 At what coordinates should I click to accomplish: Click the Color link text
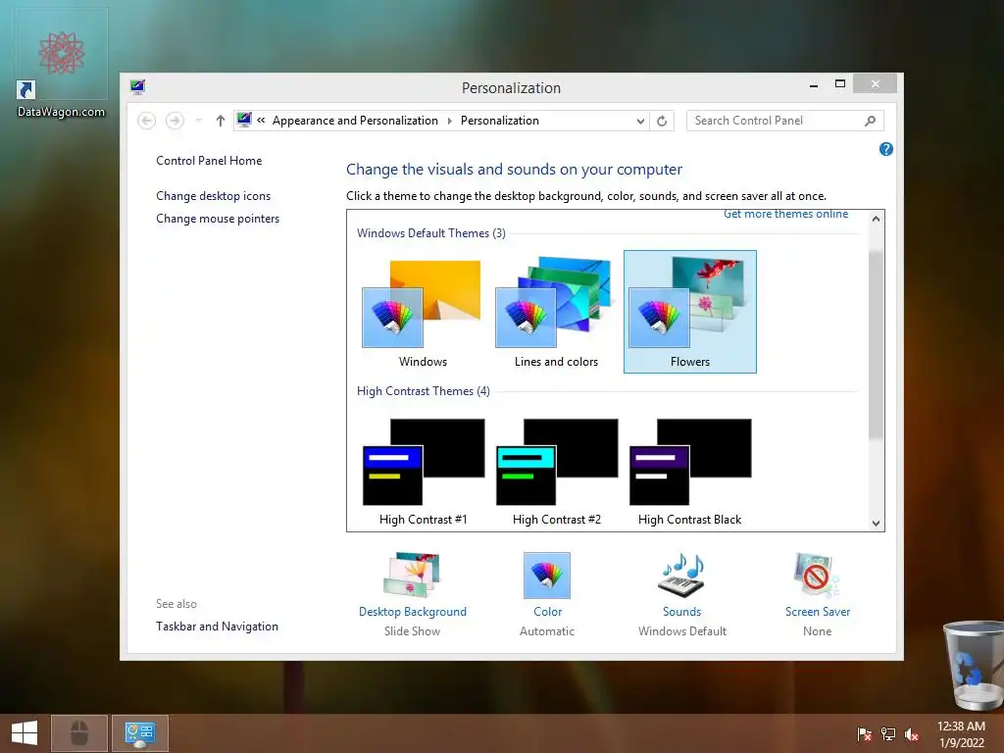pos(547,612)
